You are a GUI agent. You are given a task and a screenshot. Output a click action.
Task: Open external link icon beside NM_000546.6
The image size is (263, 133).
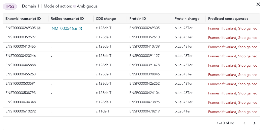click(80, 29)
